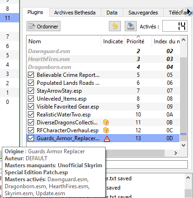193x198 pixels.
Task: Sort by the Priorité column header
Action: (138, 41)
